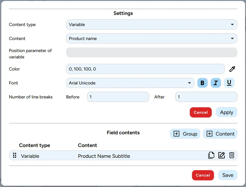Toggle italic formatting
Image resolution: width=246 pixels, height=187 pixels.
[x=216, y=83]
